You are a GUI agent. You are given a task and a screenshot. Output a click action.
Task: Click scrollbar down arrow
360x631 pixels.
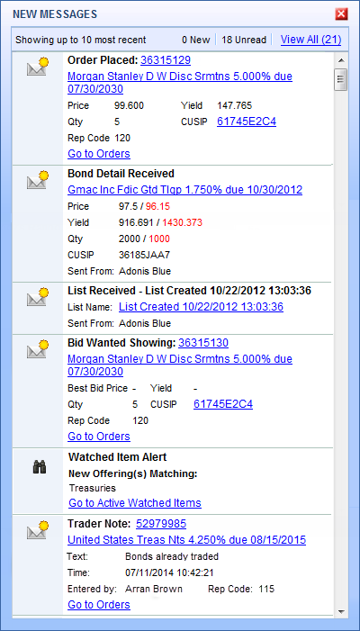(341, 612)
